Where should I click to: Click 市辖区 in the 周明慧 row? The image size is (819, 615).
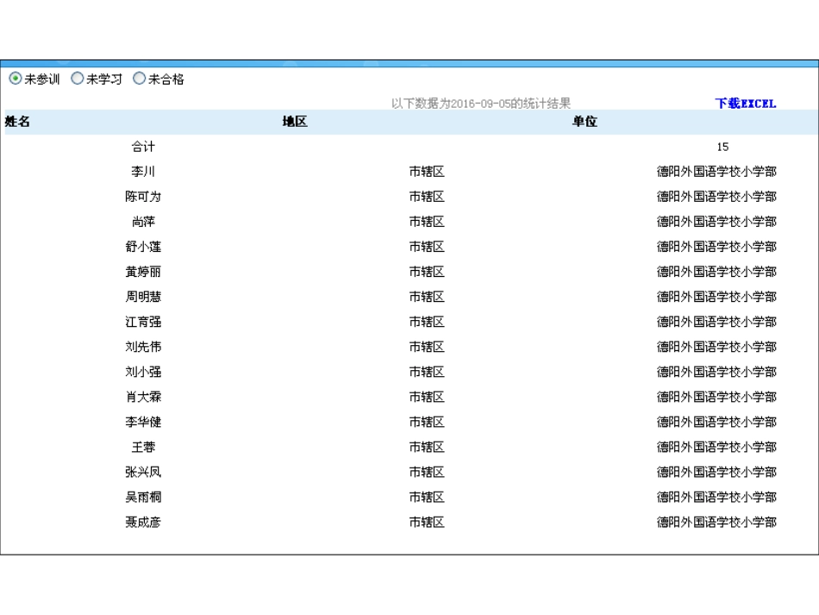tap(427, 297)
